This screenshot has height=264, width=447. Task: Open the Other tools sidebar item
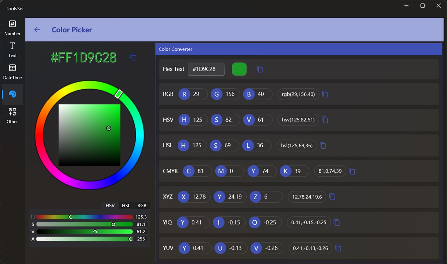[x=12, y=116]
